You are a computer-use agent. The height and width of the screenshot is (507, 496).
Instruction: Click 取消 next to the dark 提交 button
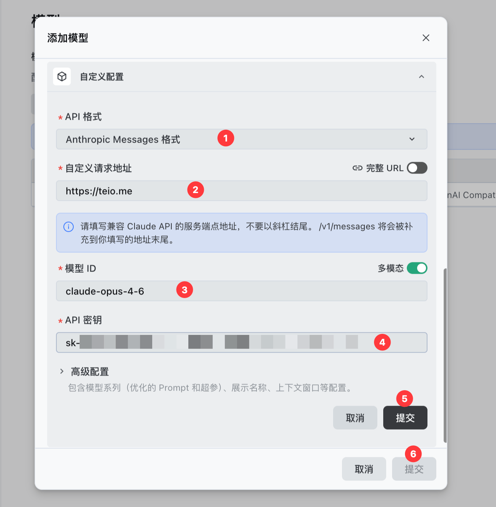355,418
